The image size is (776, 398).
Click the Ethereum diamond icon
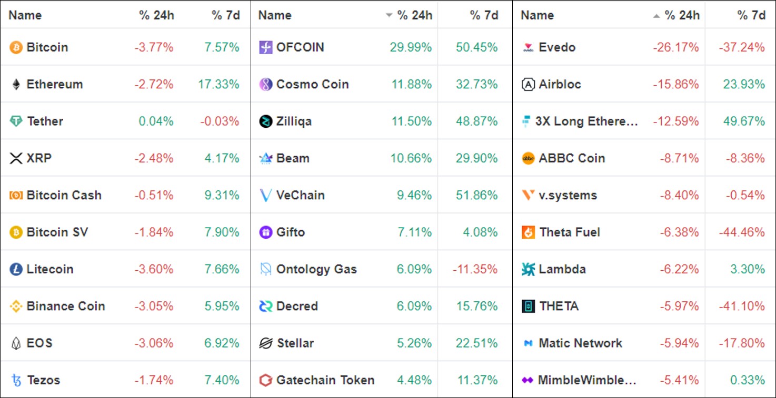[x=16, y=84]
